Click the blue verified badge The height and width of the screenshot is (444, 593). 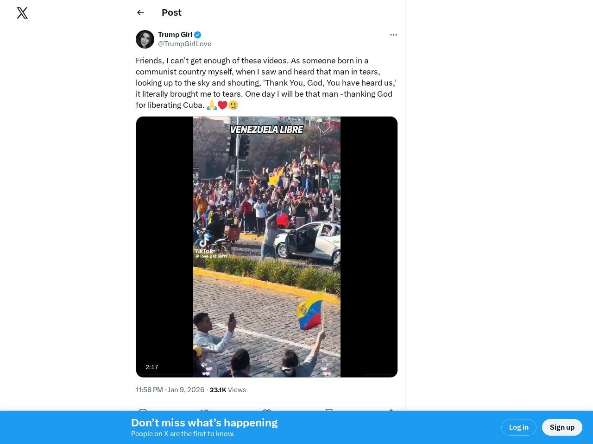pos(198,35)
